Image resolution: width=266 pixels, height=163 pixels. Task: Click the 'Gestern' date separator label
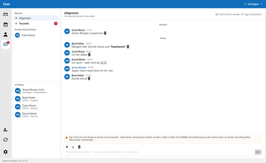coord(163,25)
